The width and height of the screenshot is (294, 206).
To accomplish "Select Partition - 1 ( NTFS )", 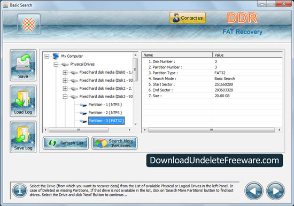I will 105,105.
